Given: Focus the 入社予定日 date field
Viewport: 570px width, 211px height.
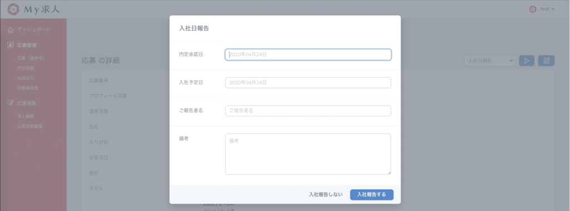Looking at the screenshot, I should click(308, 82).
